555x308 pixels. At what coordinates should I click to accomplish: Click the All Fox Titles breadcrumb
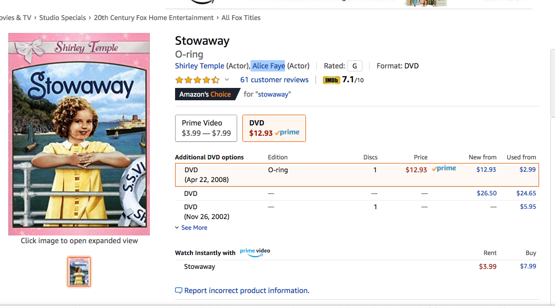(x=241, y=17)
